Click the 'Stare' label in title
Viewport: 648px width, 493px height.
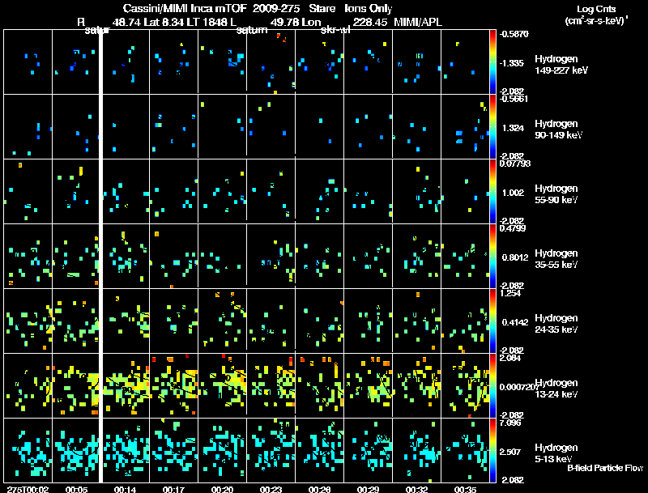coord(322,8)
